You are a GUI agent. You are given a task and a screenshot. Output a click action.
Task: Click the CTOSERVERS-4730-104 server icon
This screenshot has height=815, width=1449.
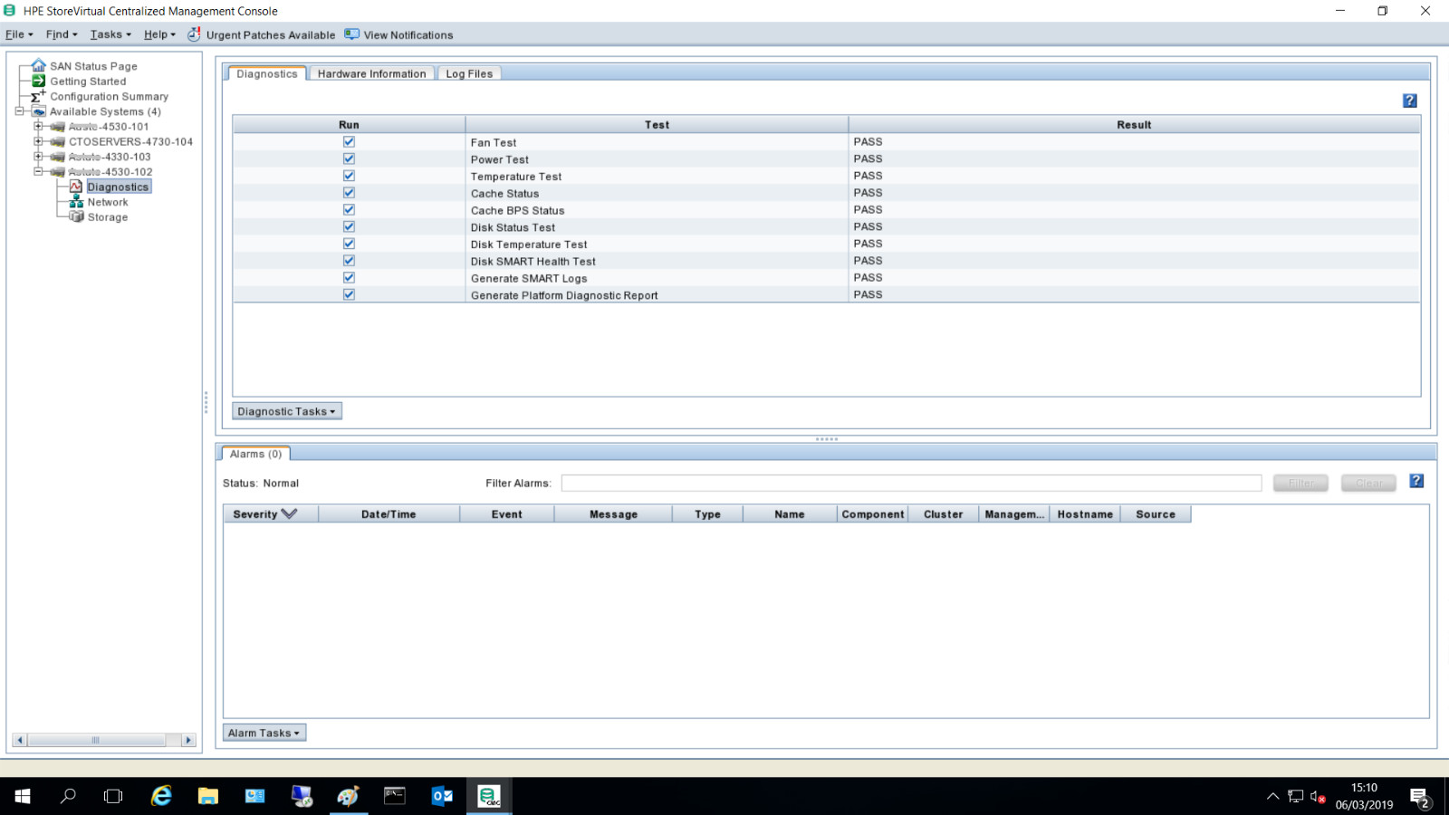click(x=58, y=141)
